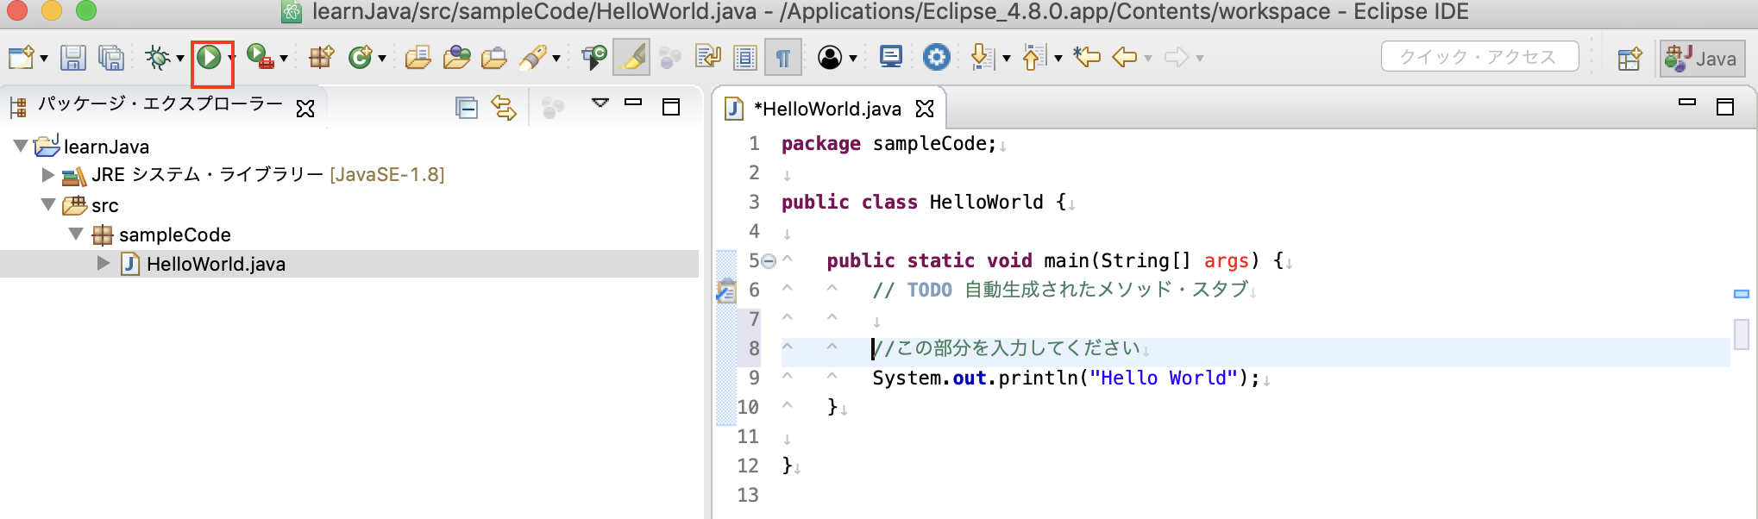
Task: Close the HelloWorld.java editor tab
Action: coord(925,109)
